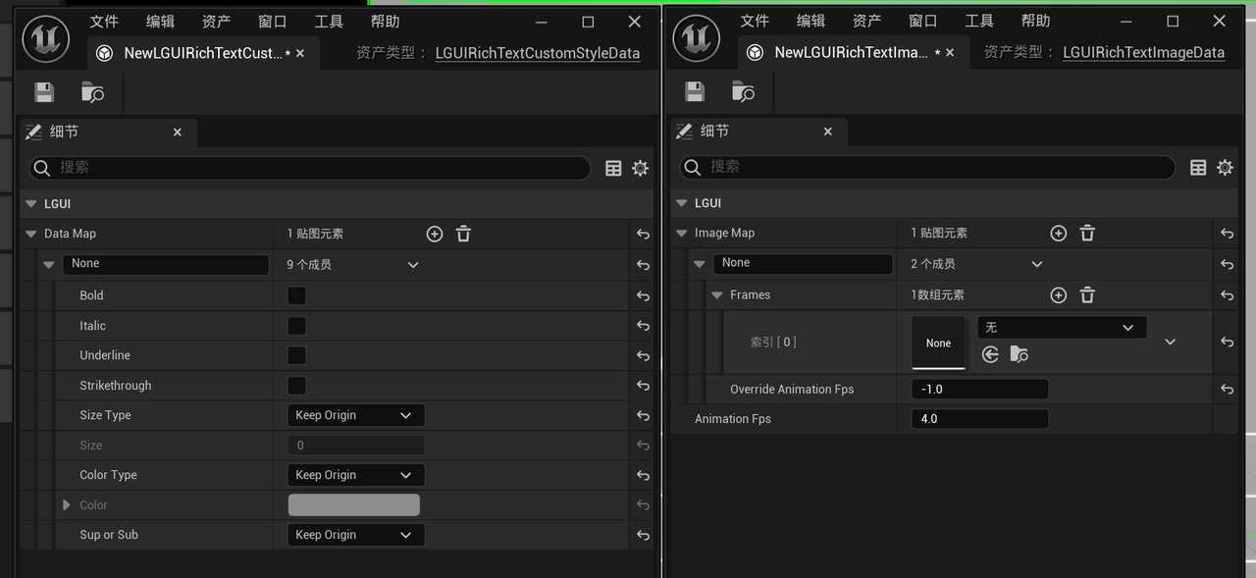This screenshot has height=578, width=1256.
Task: Delete all Image Map elements with trash icon
Action: [1087, 233]
